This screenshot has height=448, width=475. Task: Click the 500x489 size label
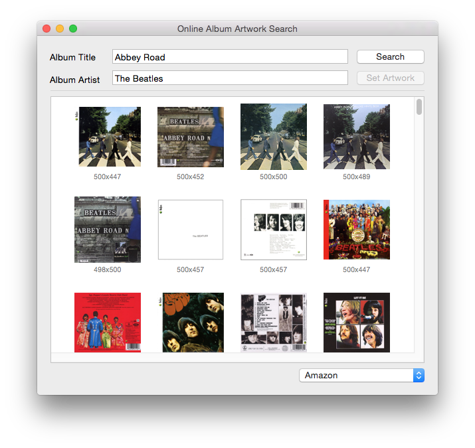click(x=357, y=177)
